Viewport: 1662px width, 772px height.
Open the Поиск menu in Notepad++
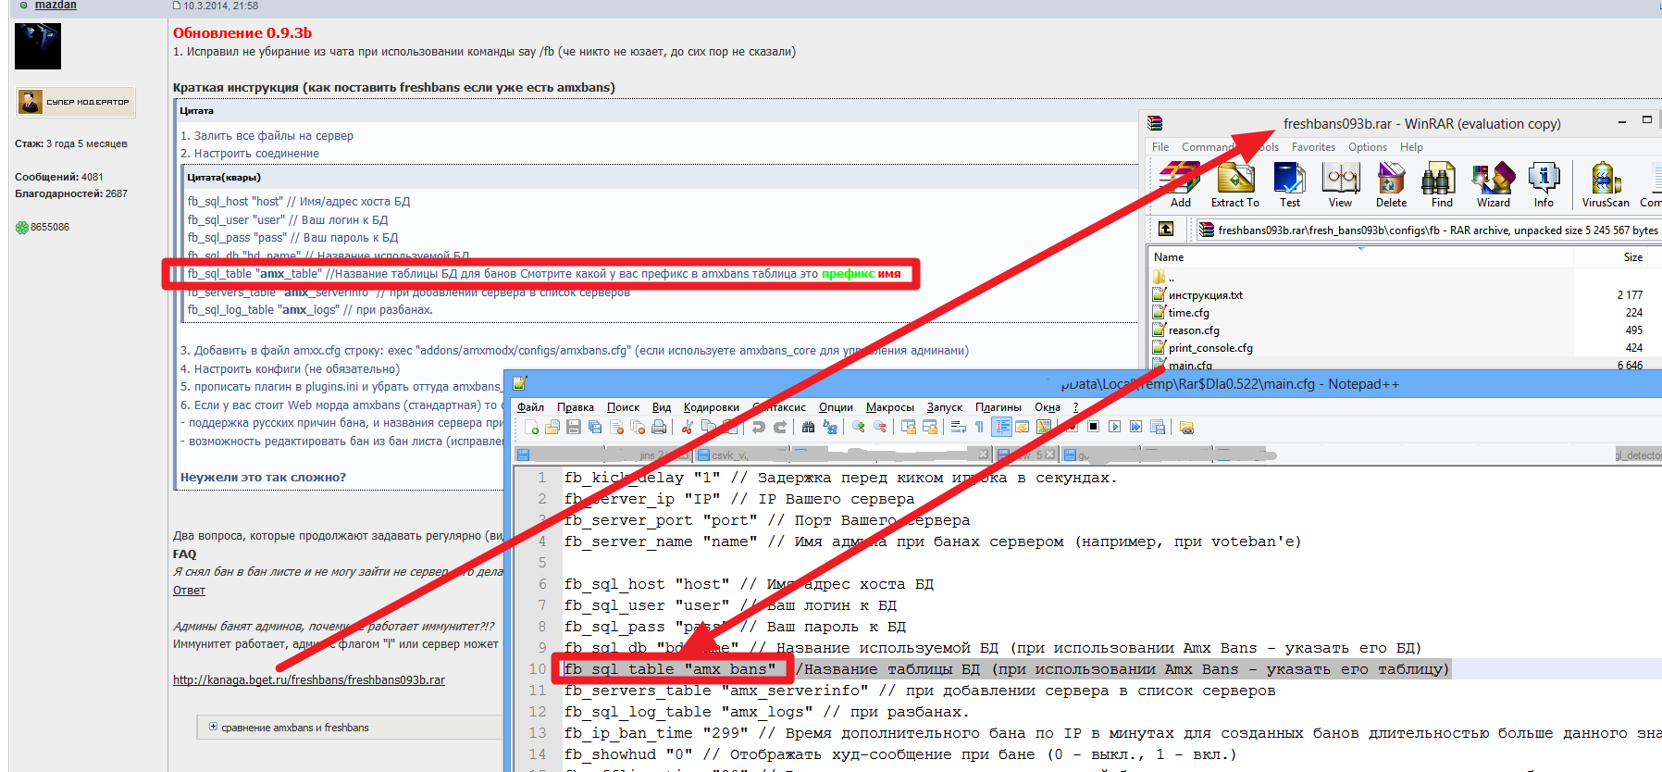pos(623,407)
